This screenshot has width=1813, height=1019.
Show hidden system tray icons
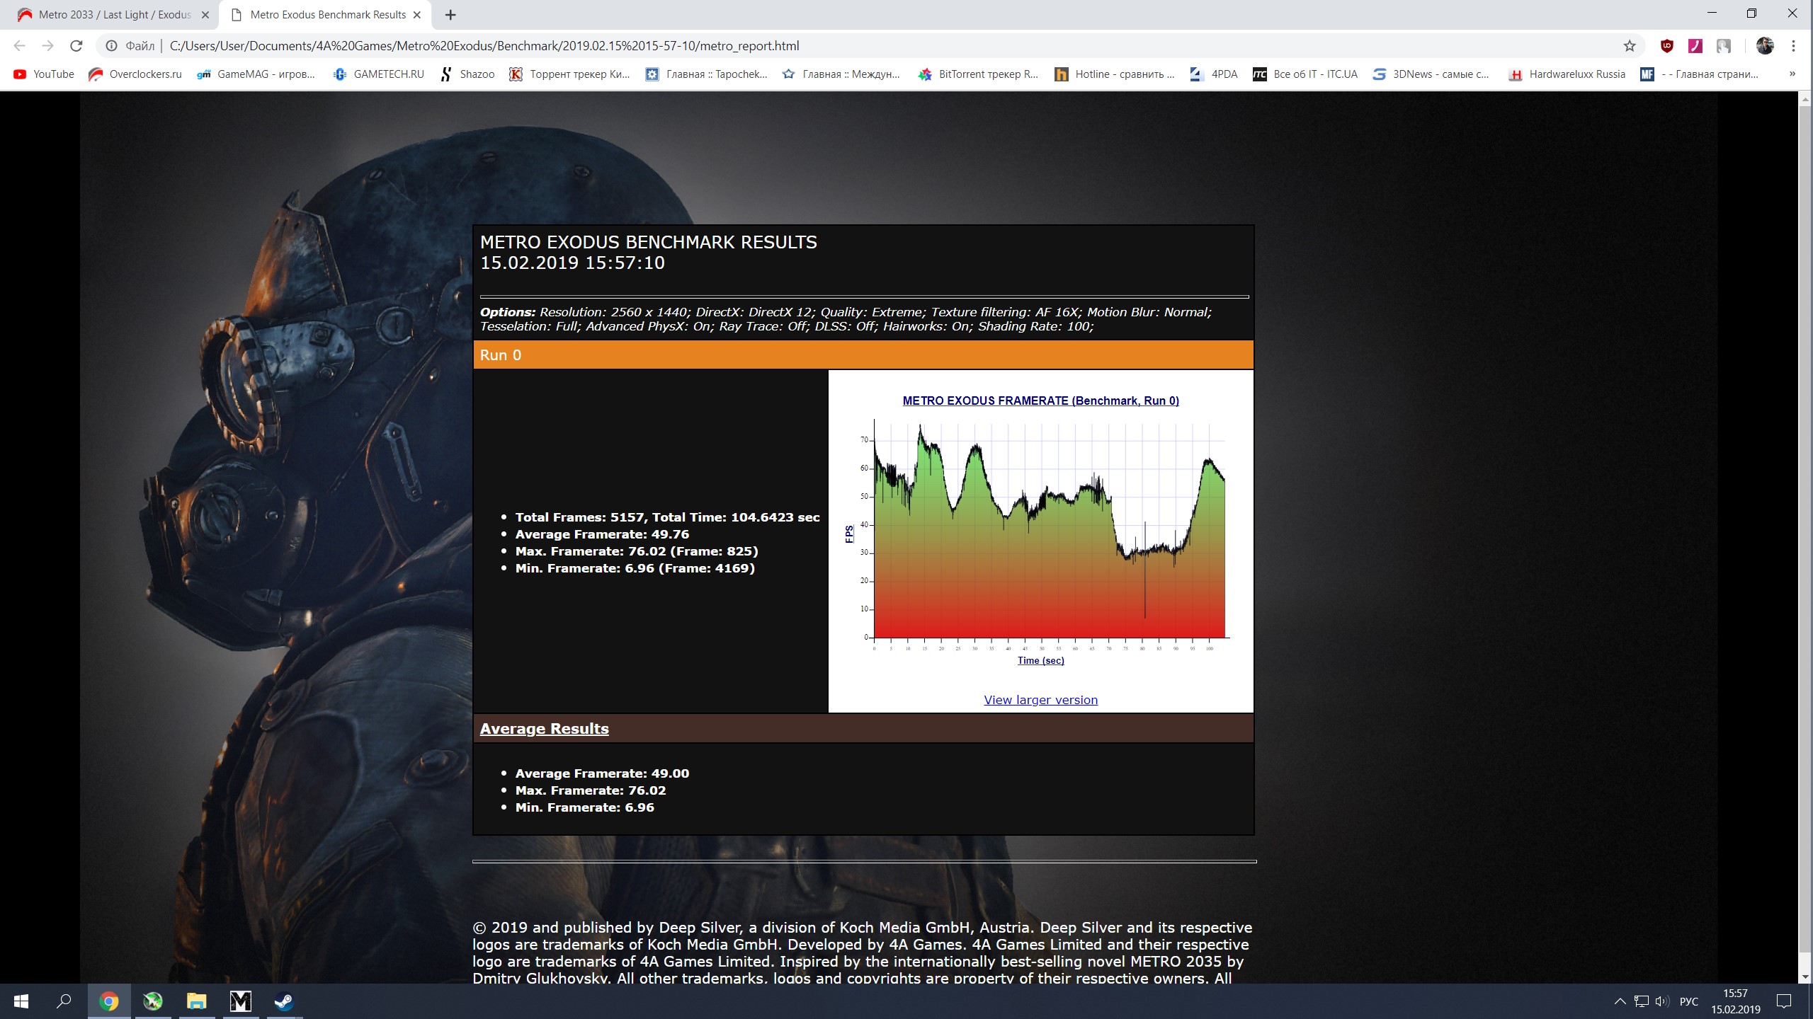[x=1620, y=1001]
